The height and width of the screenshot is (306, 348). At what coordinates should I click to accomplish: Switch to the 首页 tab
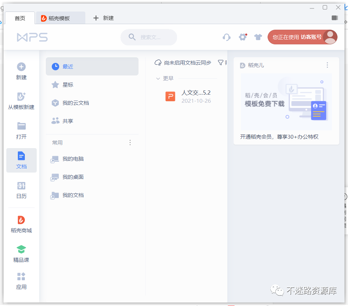pos(20,18)
